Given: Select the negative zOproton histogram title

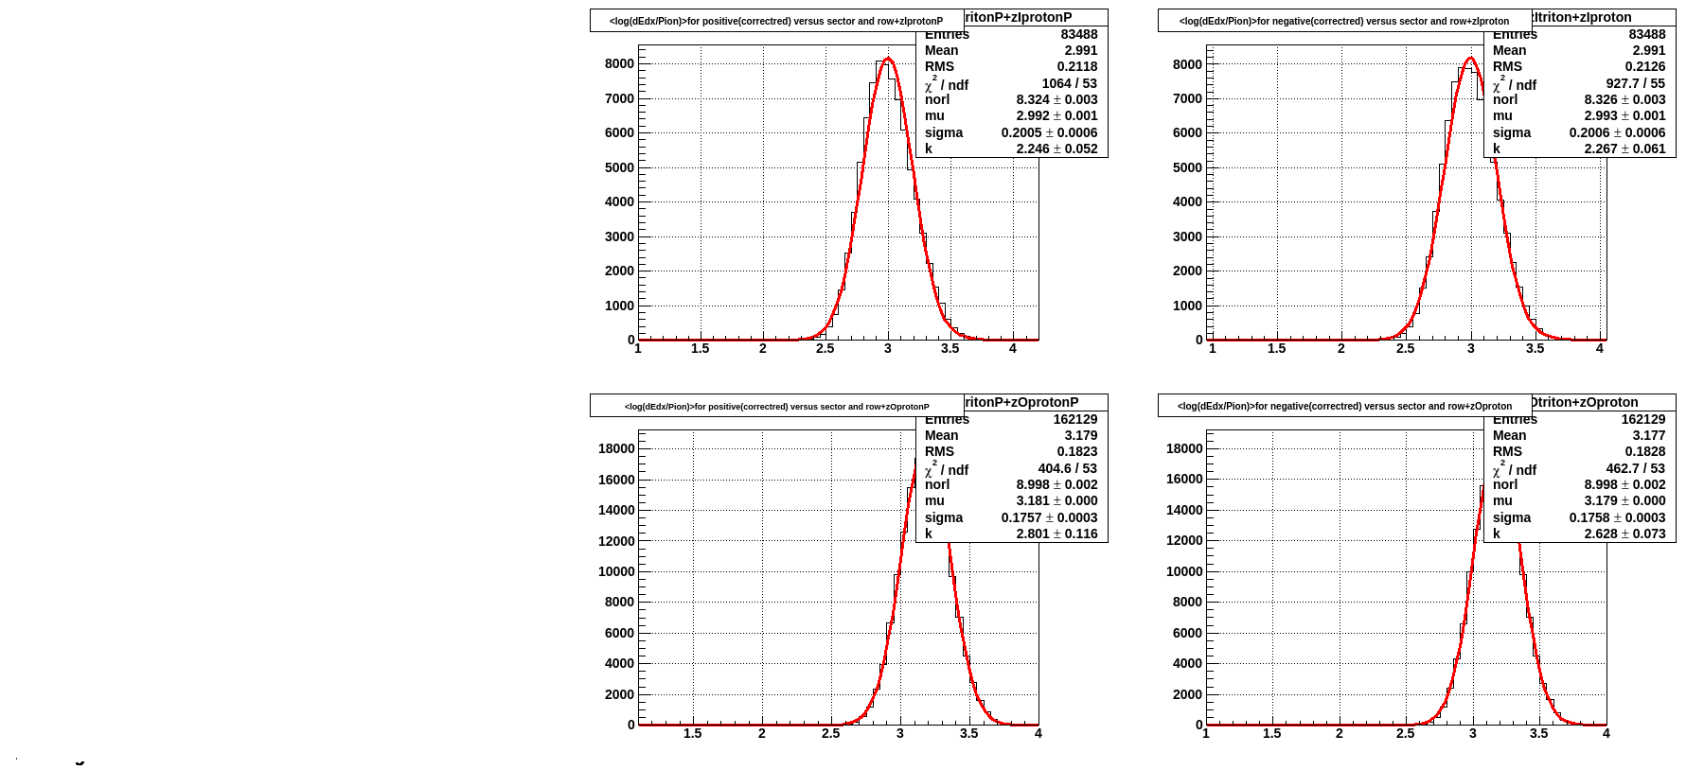Looking at the screenshot, I should [1344, 406].
